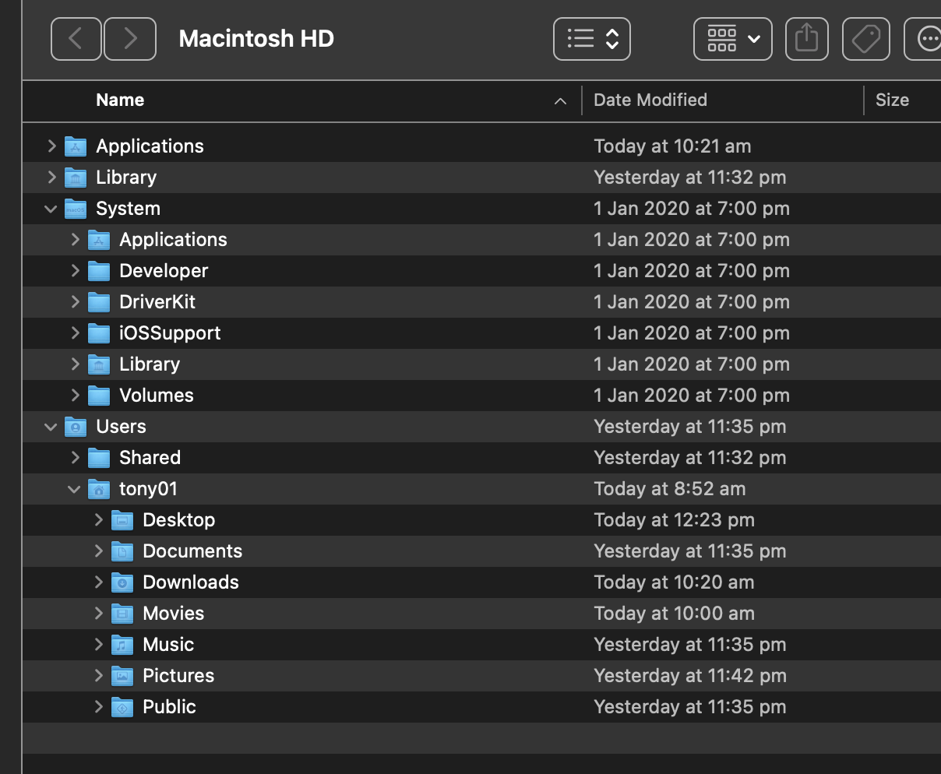Click the 'Today at 10:00 am' date
941x774 pixels.
pos(674,614)
